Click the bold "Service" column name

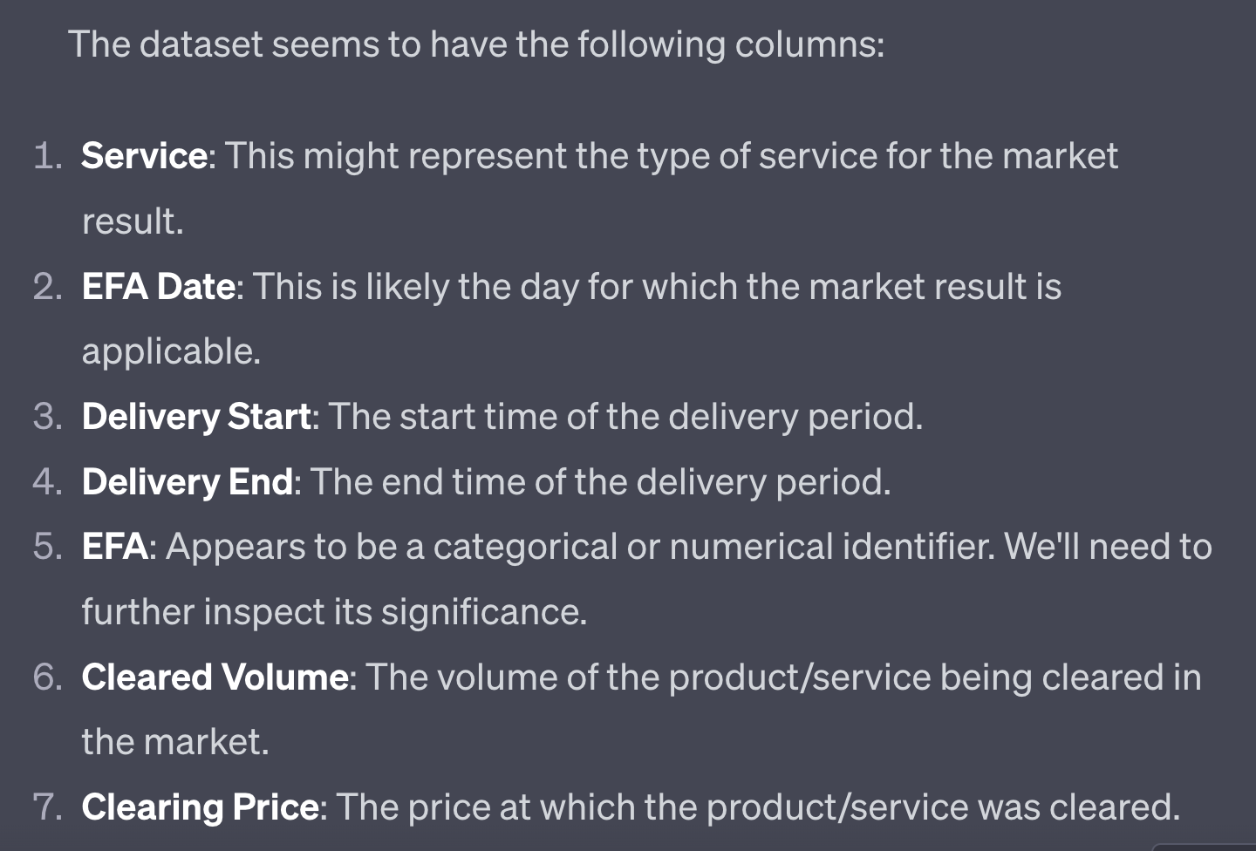pyautogui.click(x=144, y=156)
